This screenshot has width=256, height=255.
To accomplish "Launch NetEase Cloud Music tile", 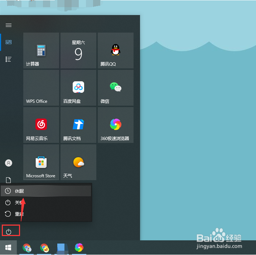I will [41, 125].
